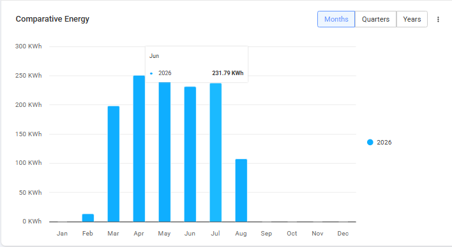
Task: Click the Dec axis label
Action: pos(343,234)
